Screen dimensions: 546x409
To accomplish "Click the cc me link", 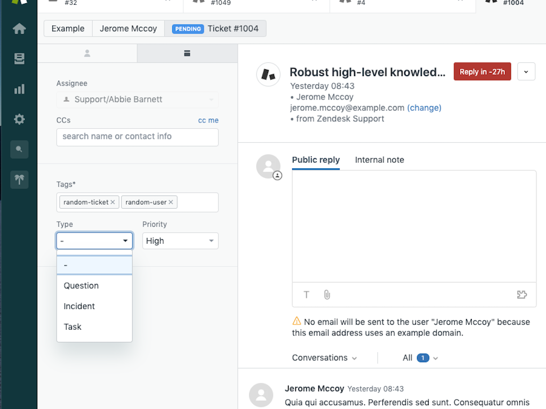I will (x=208, y=120).
